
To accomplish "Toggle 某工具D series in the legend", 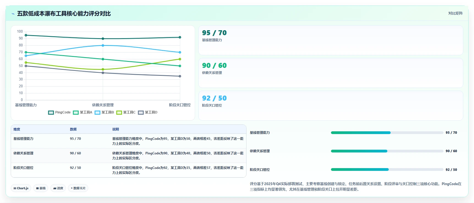I will click(148, 112).
